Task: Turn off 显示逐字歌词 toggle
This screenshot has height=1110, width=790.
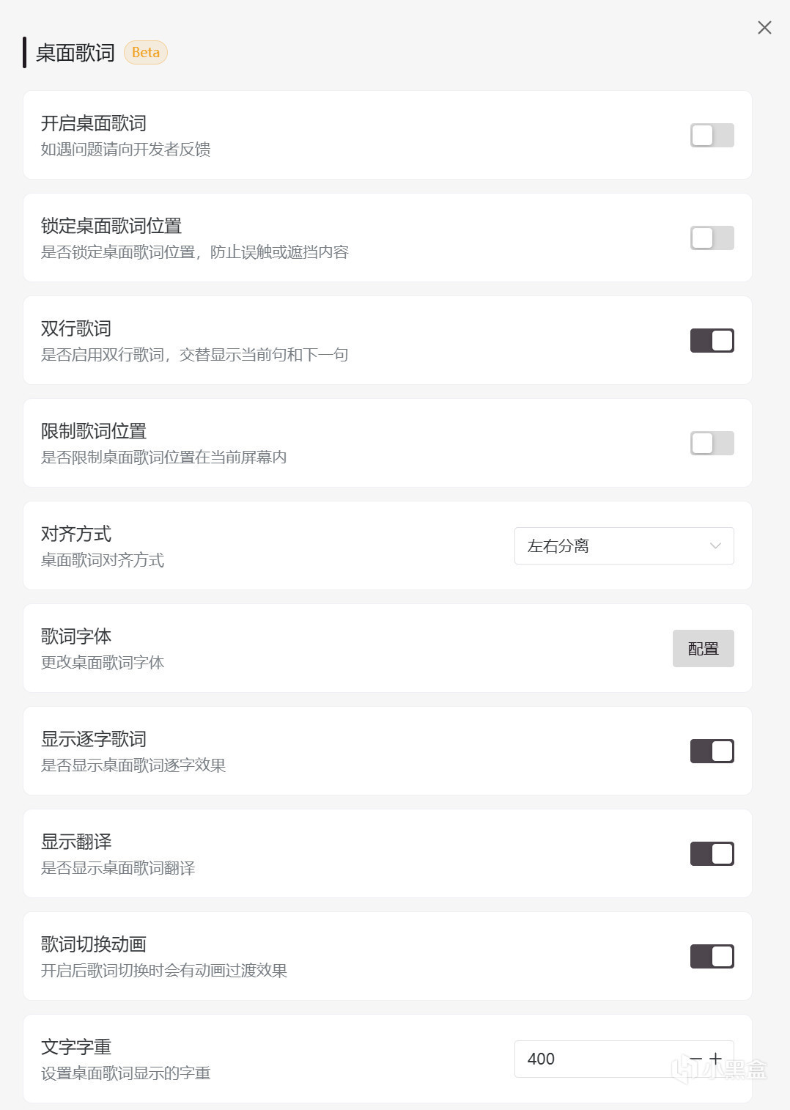Action: click(x=712, y=751)
